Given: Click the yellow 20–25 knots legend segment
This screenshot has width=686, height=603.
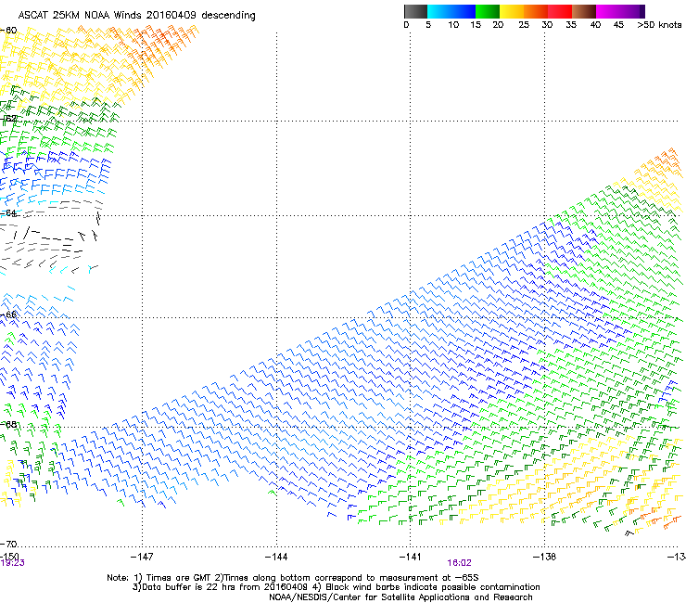Looking at the screenshot, I should (x=512, y=11).
